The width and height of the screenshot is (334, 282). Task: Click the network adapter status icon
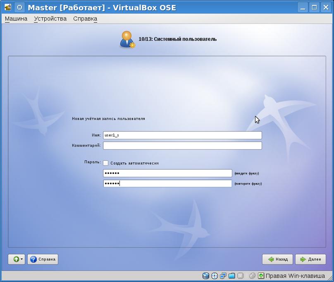[x=223, y=276]
